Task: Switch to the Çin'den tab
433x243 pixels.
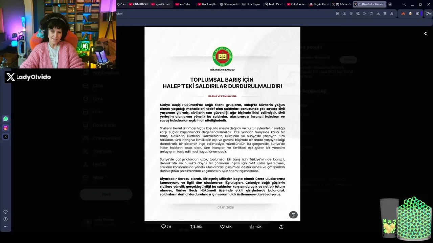Action: pos(121,4)
